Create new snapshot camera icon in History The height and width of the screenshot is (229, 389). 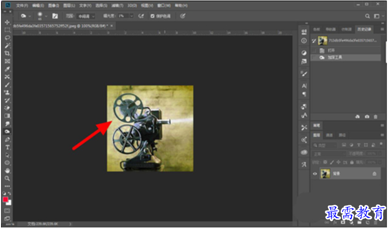click(367, 117)
